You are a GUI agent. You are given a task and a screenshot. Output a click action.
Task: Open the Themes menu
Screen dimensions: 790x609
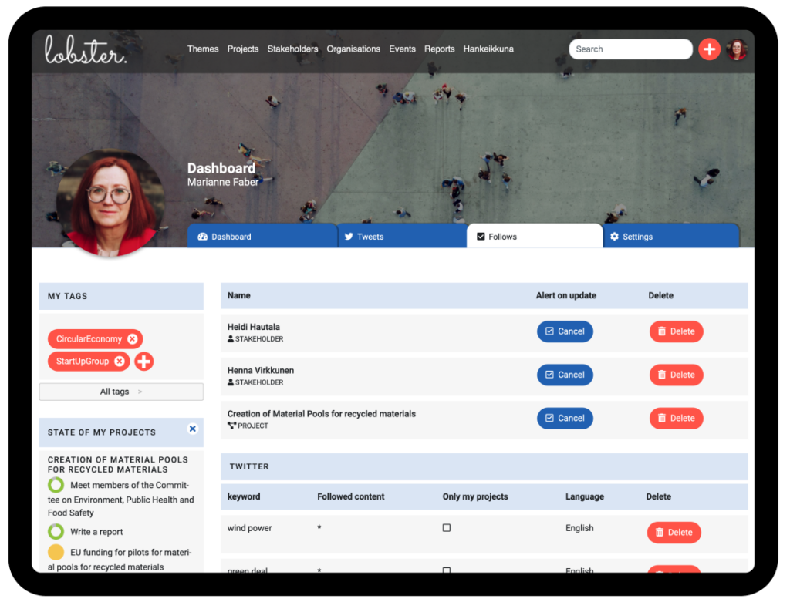[203, 49]
